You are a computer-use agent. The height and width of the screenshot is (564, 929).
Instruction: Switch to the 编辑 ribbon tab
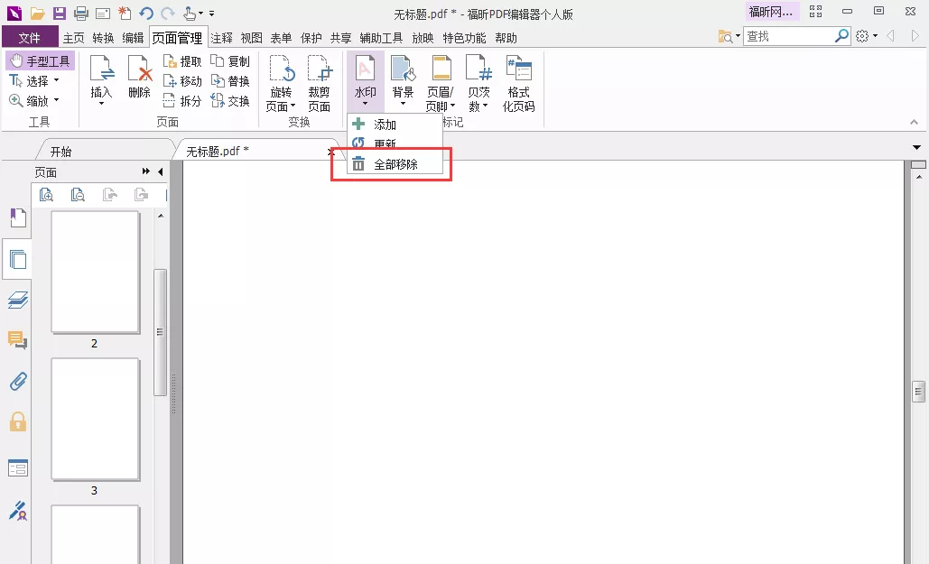click(133, 38)
